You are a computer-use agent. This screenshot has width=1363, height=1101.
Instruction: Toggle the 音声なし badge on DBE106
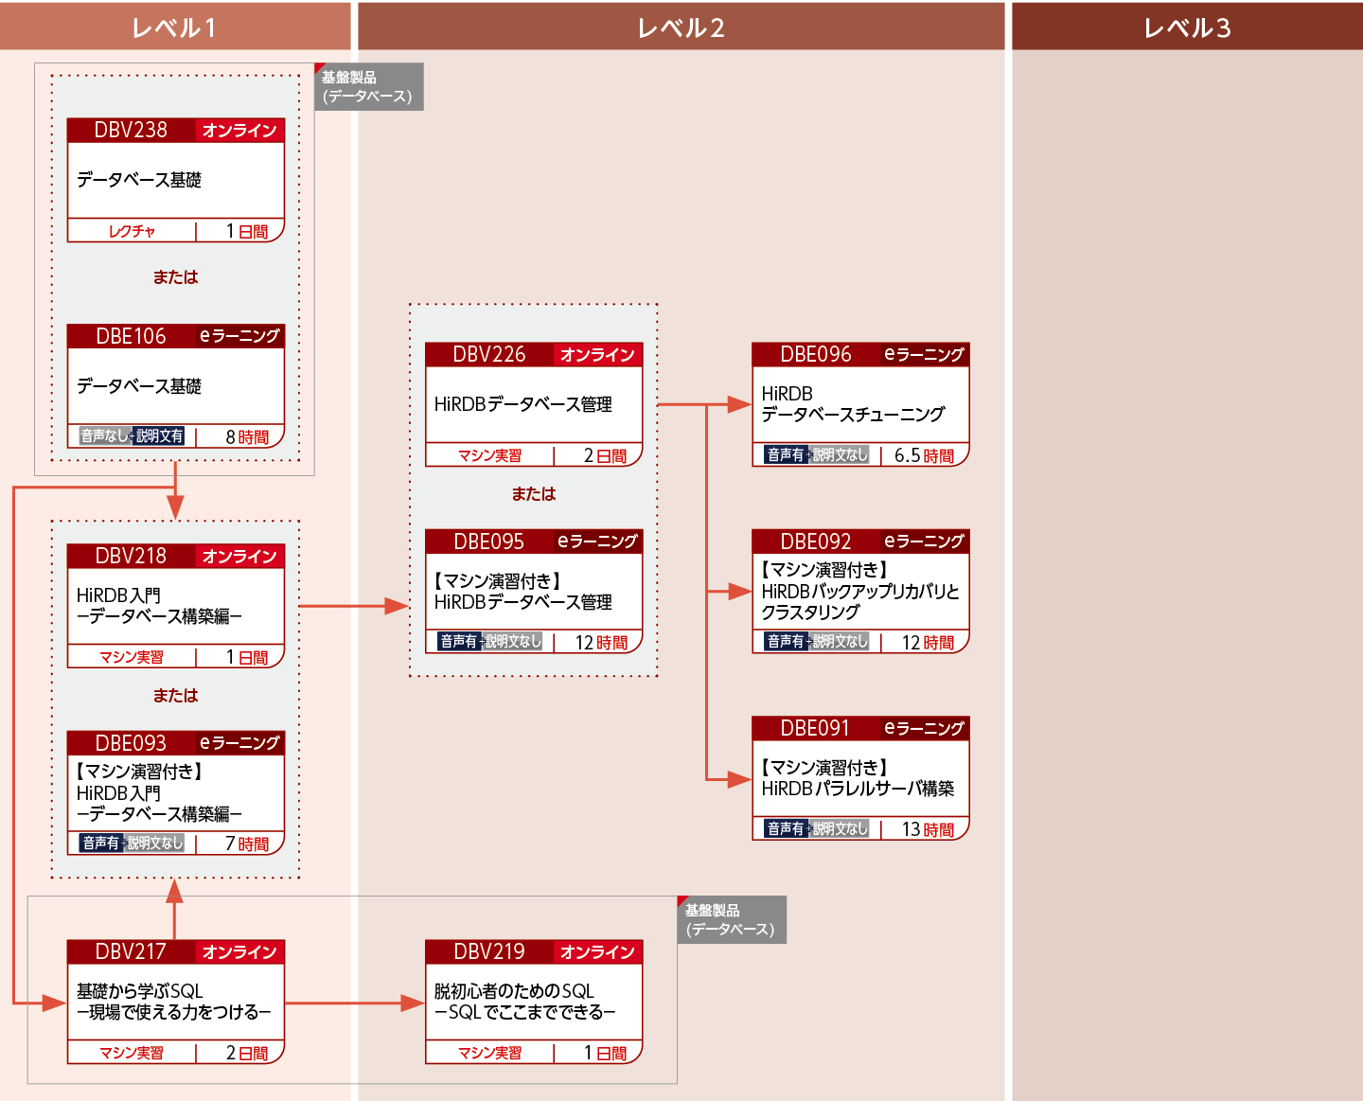coord(103,436)
